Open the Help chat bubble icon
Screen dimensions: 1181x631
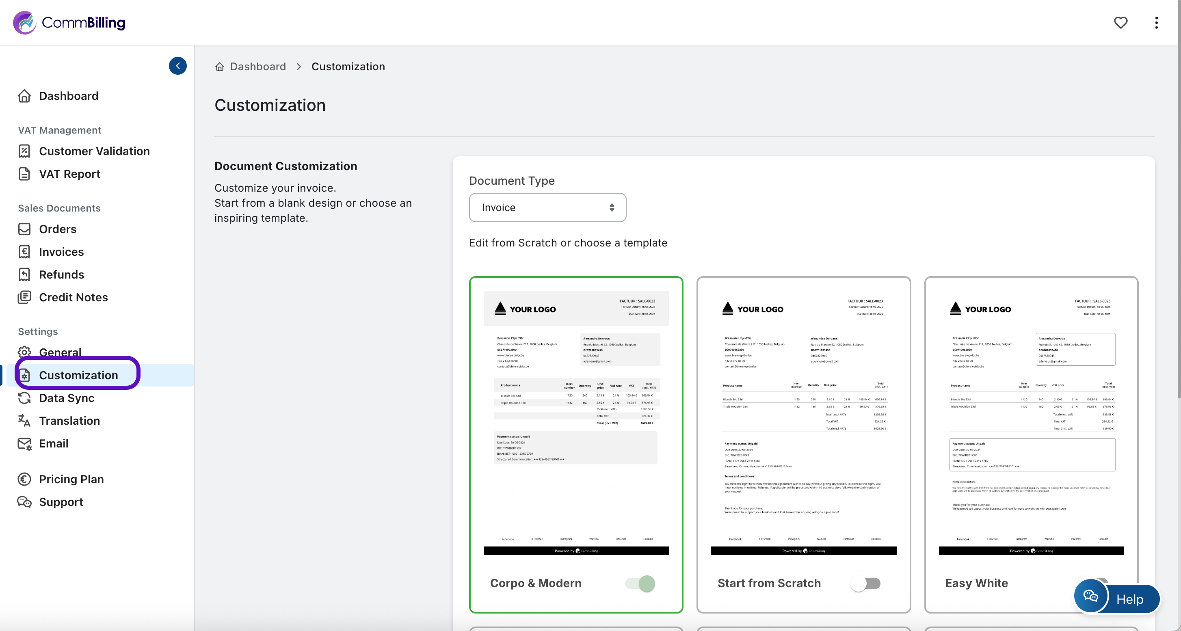pyautogui.click(x=1091, y=596)
